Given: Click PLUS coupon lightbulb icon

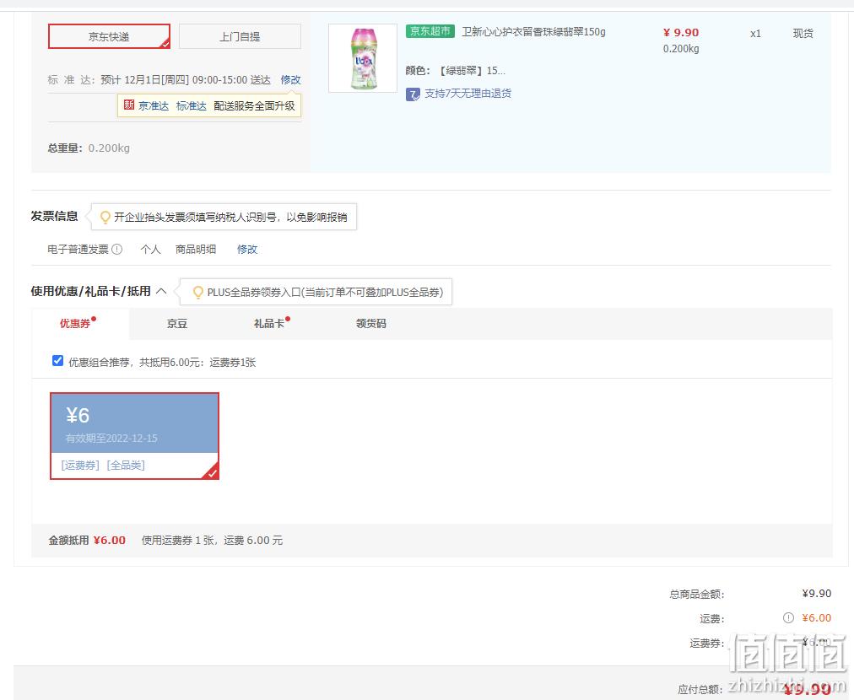Looking at the screenshot, I should [x=198, y=293].
